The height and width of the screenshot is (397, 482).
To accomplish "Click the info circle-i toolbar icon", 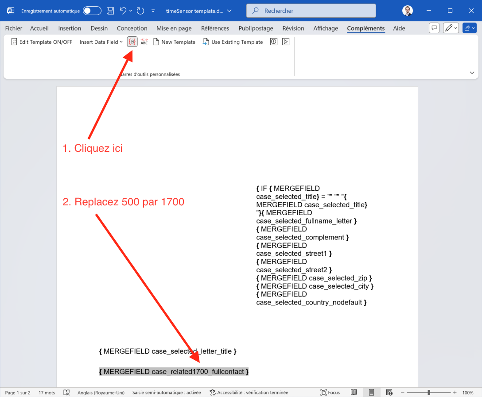I will (x=274, y=42).
